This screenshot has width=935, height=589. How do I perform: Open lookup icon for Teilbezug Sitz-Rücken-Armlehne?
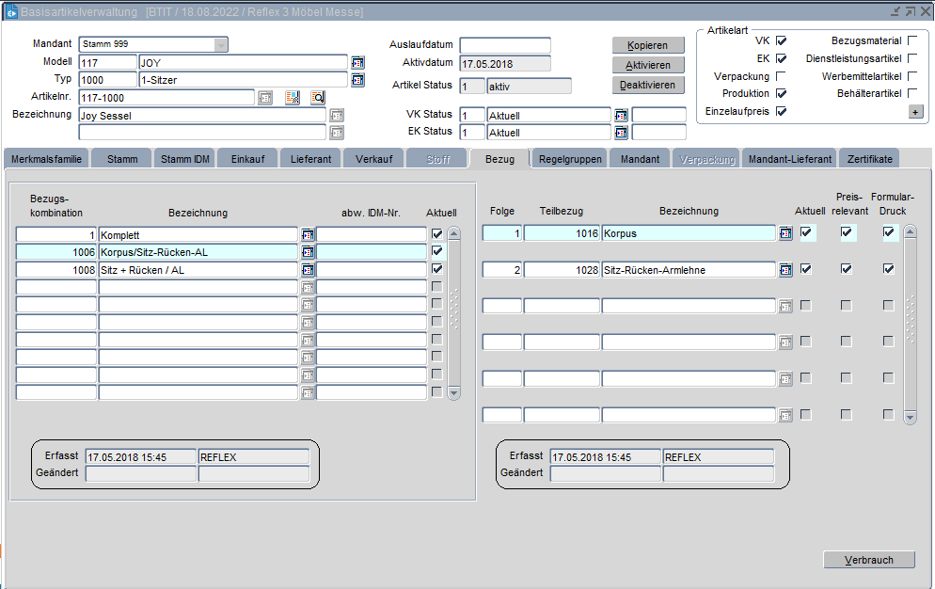tap(785, 270)
